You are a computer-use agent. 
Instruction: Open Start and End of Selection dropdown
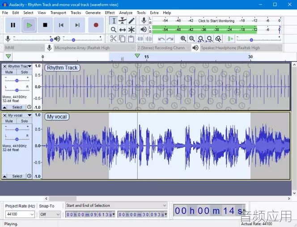(116, 206)
